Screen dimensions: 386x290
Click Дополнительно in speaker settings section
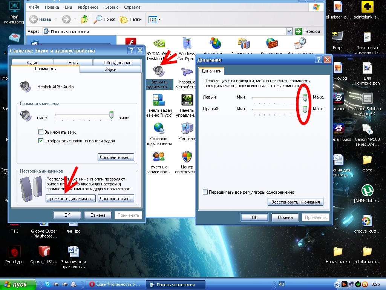coord(116,199)
